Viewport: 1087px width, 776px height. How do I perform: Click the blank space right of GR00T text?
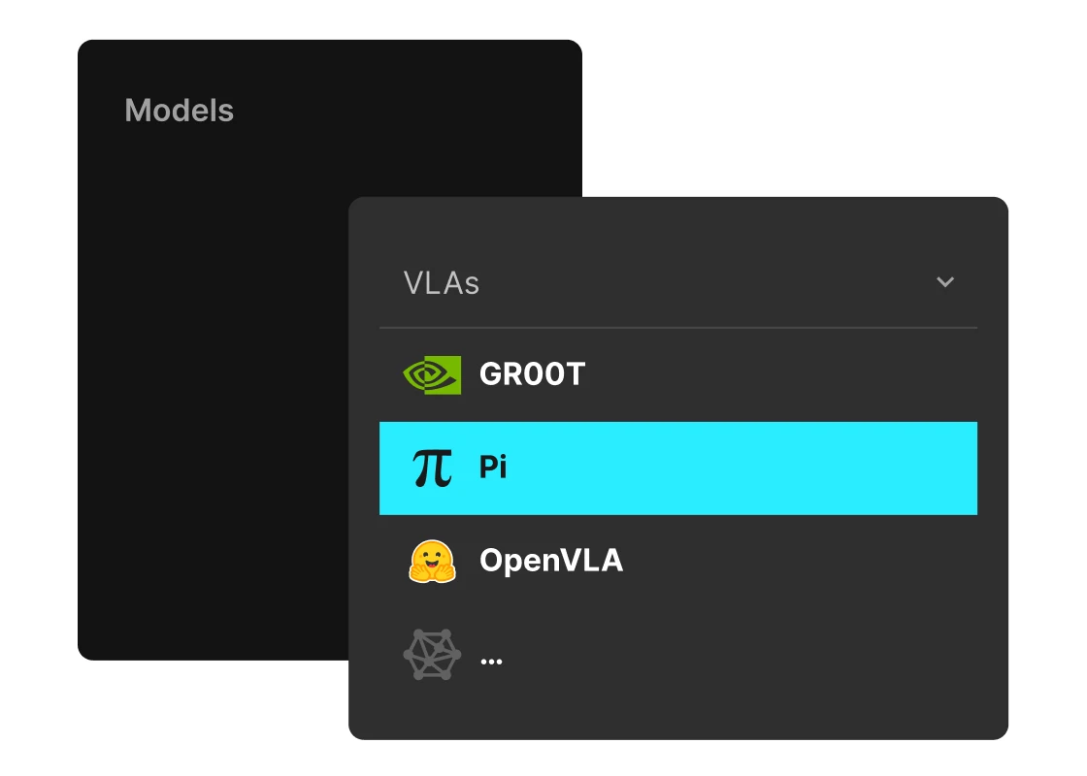click(776, 375)
